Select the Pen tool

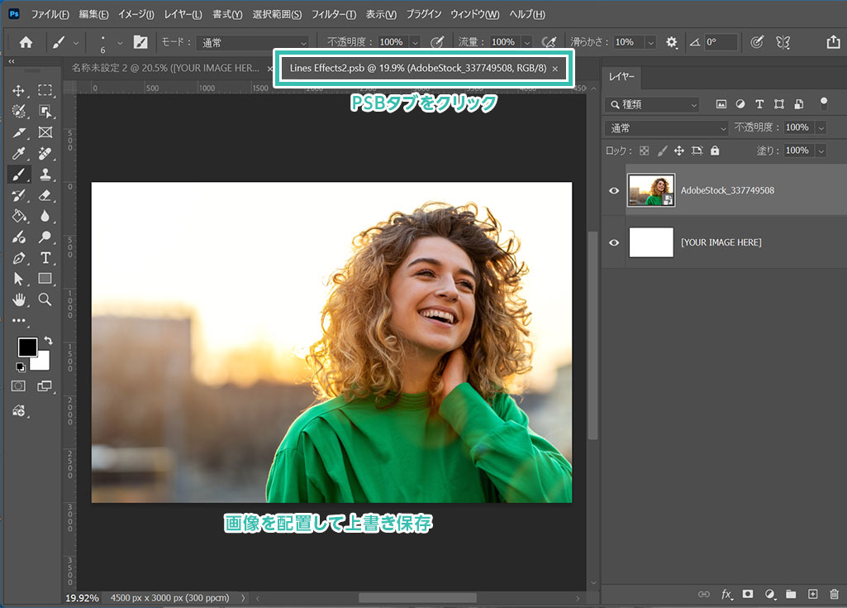pyautogui.click(x=19, y=258)
